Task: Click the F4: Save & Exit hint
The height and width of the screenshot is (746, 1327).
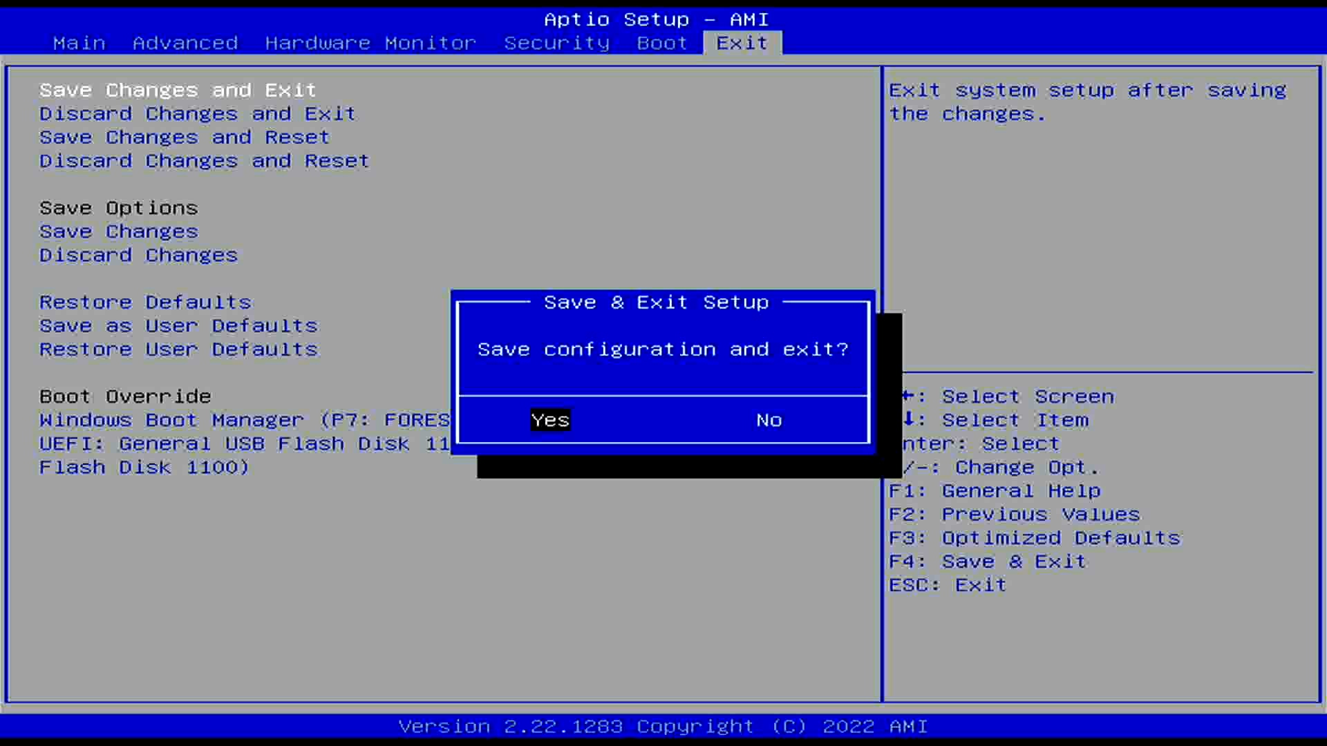Action: pos(987,562)
